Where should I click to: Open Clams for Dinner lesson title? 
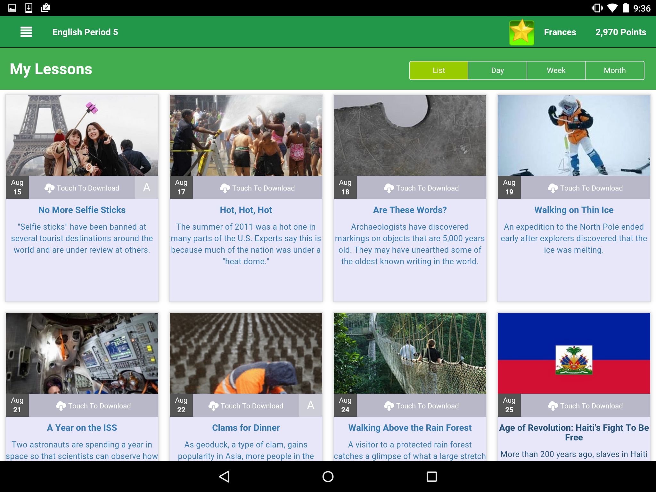246,428
